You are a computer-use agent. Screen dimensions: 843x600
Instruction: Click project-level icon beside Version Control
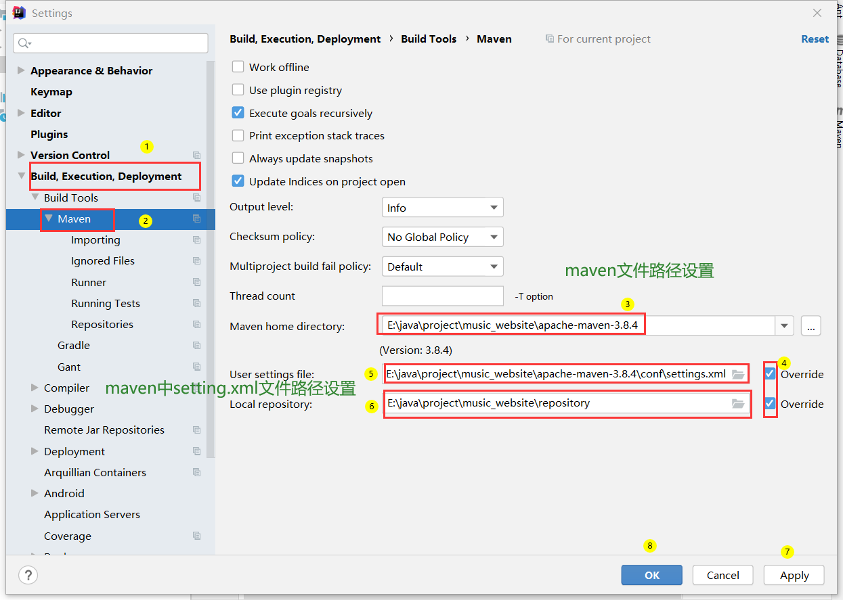[x=196, y=155]
